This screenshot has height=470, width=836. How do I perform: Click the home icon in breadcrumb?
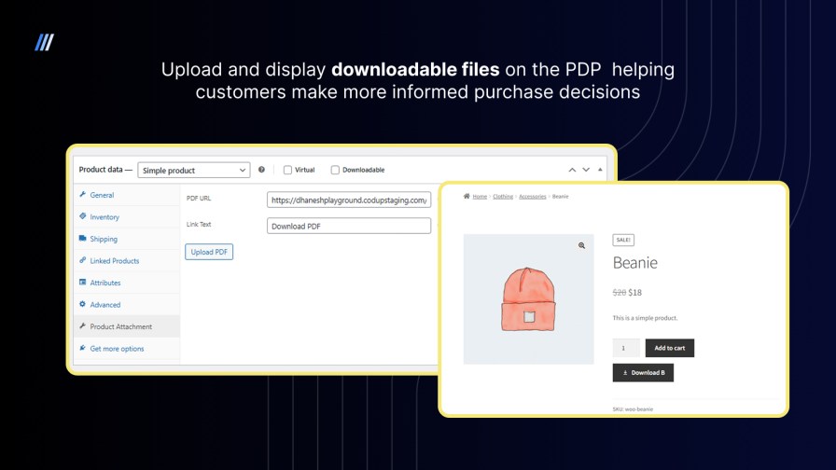tap(467, 196)
